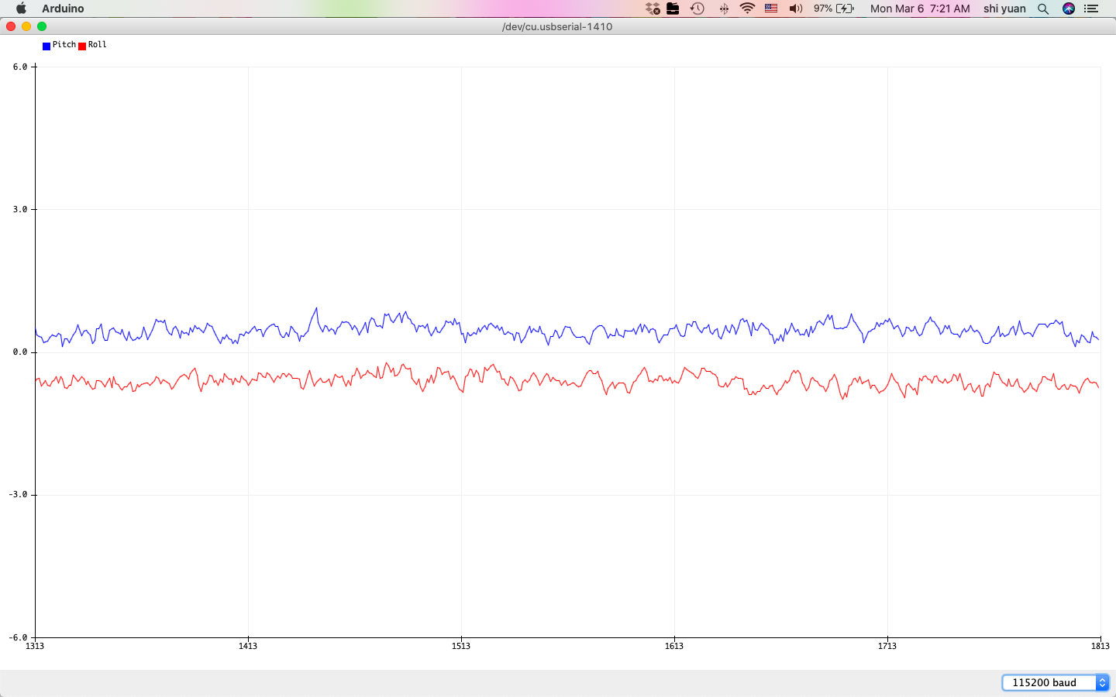The height and width of the screenshot is (697, 1116).
Task: Click the Bluetooth status icon
Action: [x=724, y=9]
